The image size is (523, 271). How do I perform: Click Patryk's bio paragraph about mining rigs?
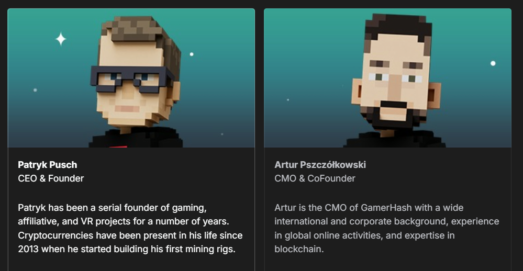pos(130,228)
